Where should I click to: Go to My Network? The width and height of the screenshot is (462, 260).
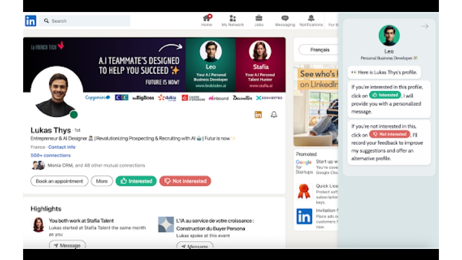point(233,21)
